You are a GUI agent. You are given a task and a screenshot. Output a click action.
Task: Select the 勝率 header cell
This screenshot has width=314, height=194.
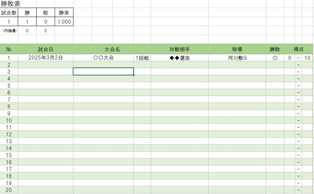[x=64, y=13]
